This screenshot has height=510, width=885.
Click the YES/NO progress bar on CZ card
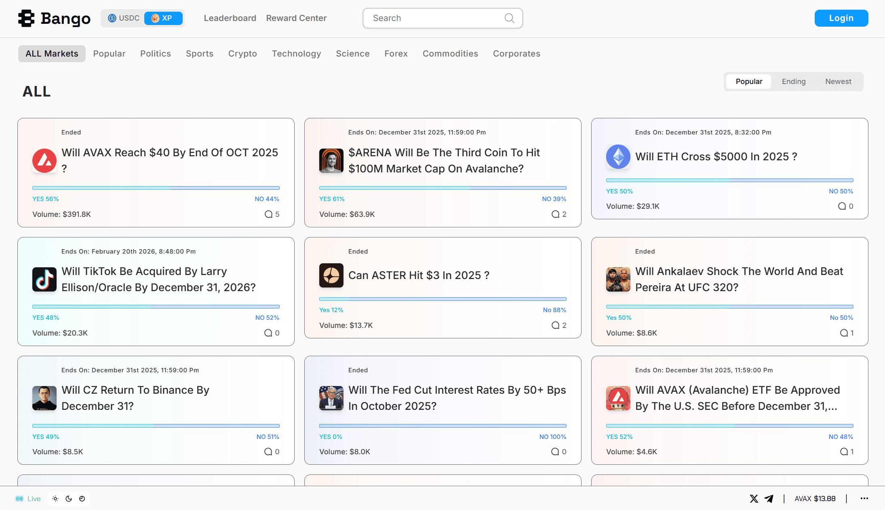(x=156, y=426)
